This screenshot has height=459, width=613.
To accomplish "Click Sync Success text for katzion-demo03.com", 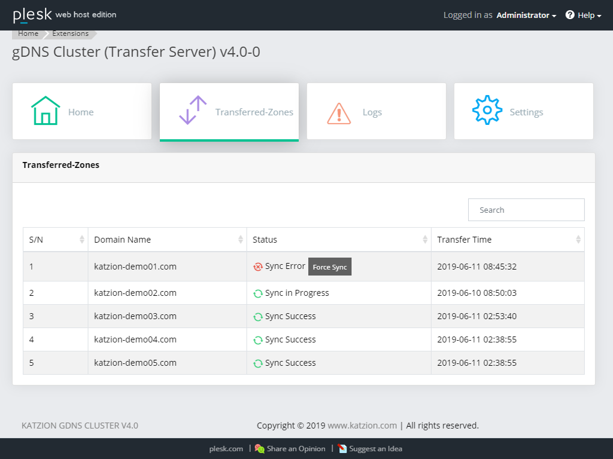I will (x=290, y=317).
